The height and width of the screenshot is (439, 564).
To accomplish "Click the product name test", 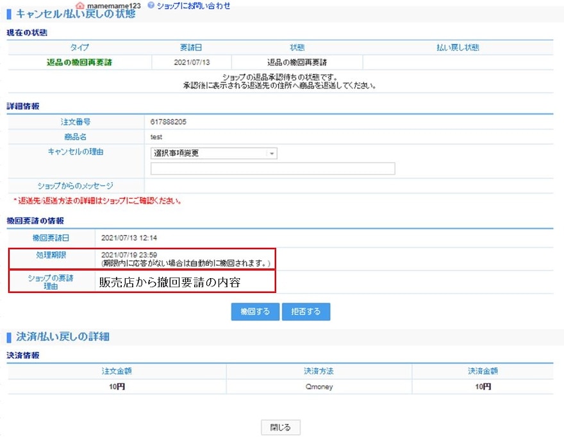I will [x=156, y=137].
